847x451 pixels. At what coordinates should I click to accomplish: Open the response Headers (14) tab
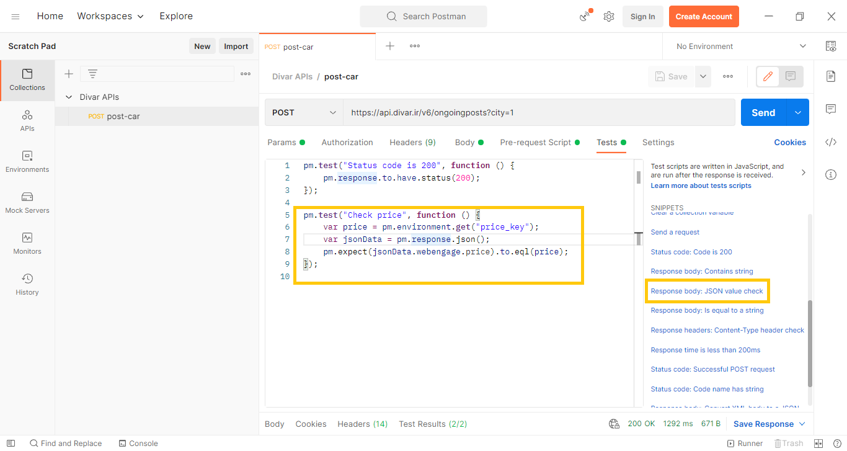[362, 424]
